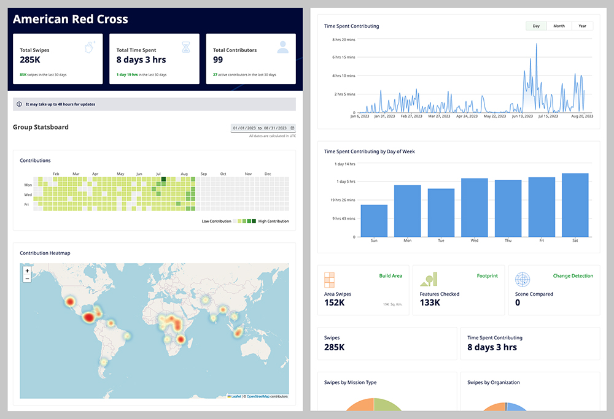Image resolution: width=614 pixels, height=419 pixels.
Task: Click the Leaflet flag icon in map attribution
Action: coord(229,396)
